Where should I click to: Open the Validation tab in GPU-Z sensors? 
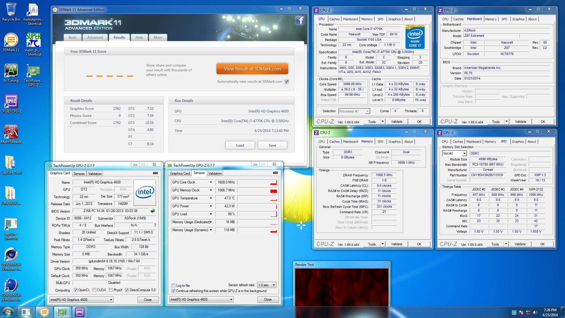click(x=215, y=173)
